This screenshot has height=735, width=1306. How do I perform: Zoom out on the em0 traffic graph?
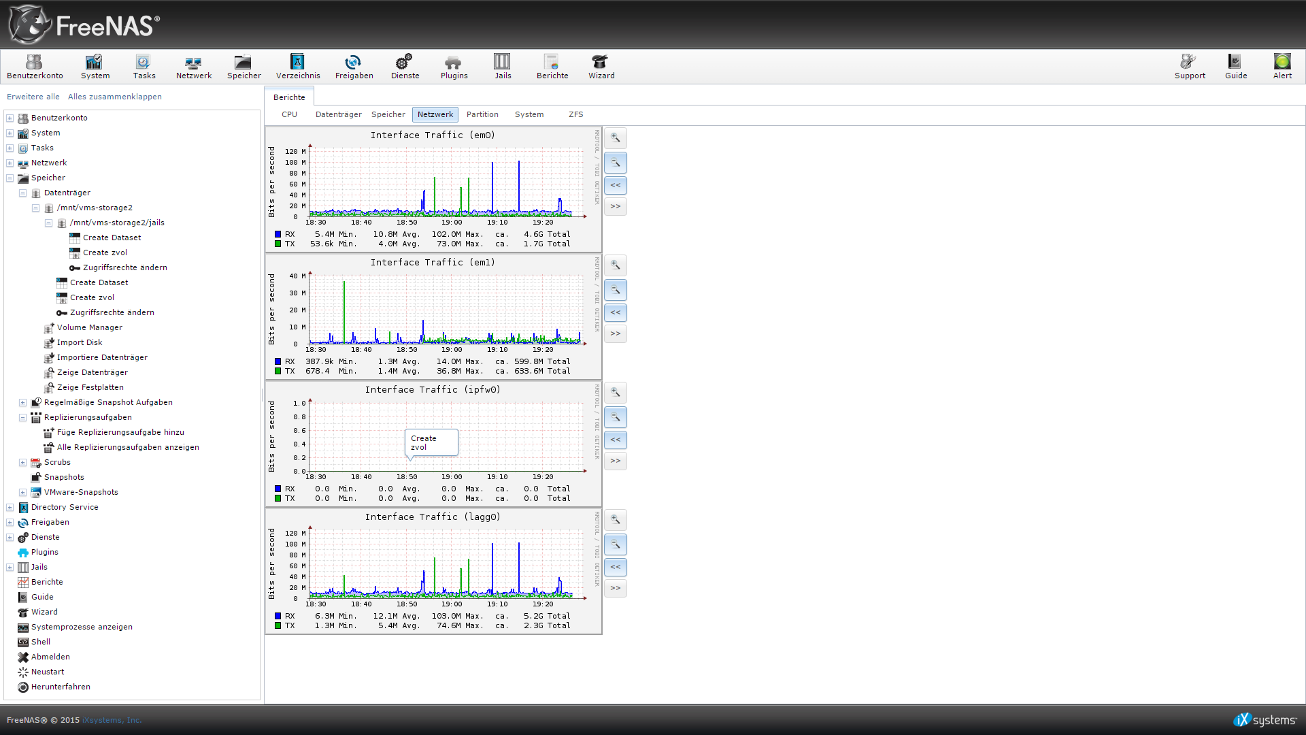click(x=616, y=163)
